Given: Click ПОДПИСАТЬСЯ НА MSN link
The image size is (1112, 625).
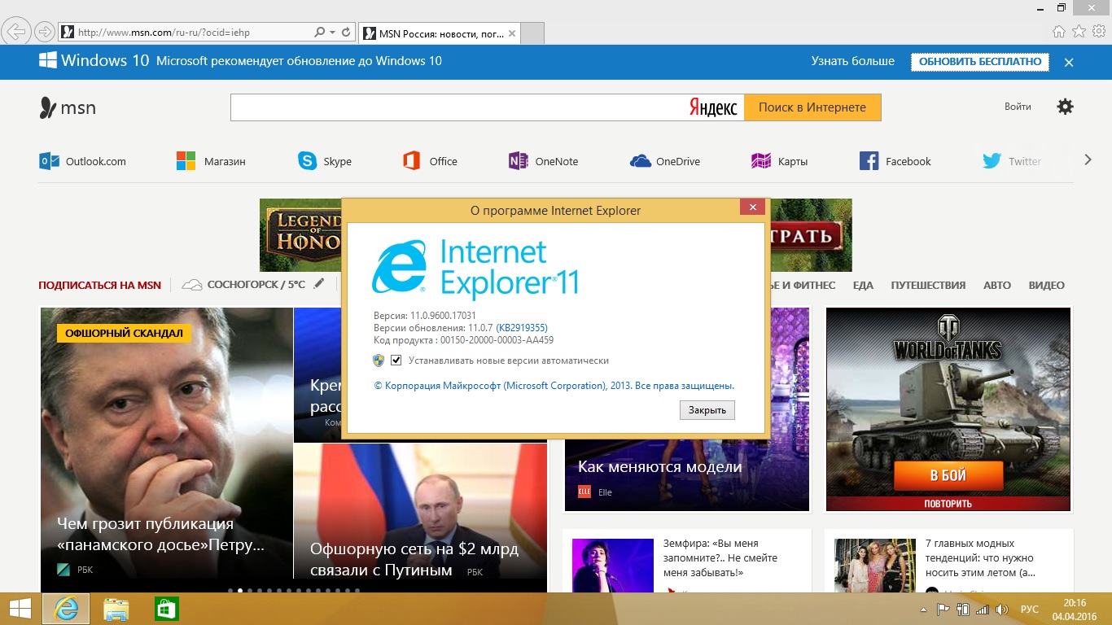Looking at the screenshot, I should [x=99, y=285].
